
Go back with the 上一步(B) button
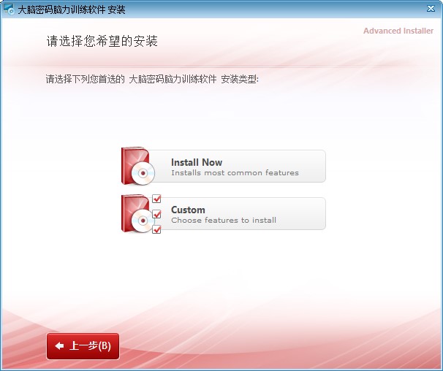click(83, 346)
